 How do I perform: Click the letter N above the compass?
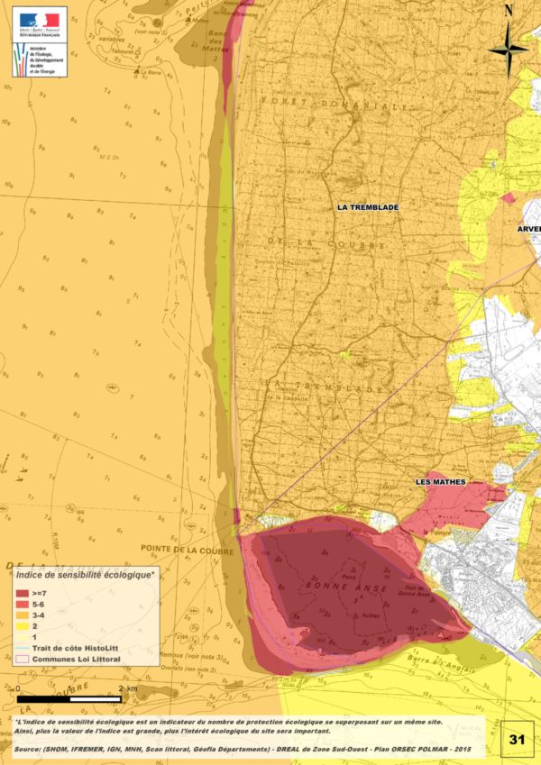click(x=509, y=11)
